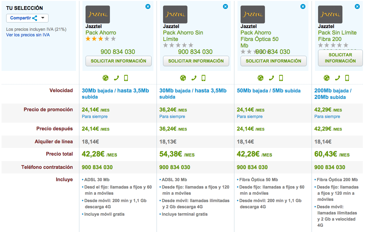Request information for Pack Ahorro
The height and width of the screenshot is (232, 365).
pos(119,61)
